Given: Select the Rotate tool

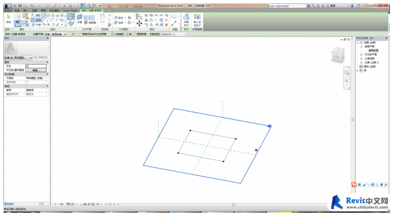Looking at the screenshot, I should tap(151, 20).
